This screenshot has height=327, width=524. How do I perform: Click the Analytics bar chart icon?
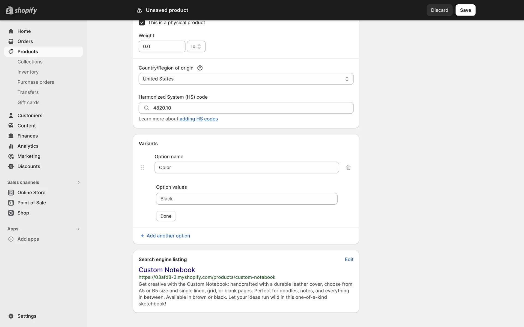tap(11, 146)
